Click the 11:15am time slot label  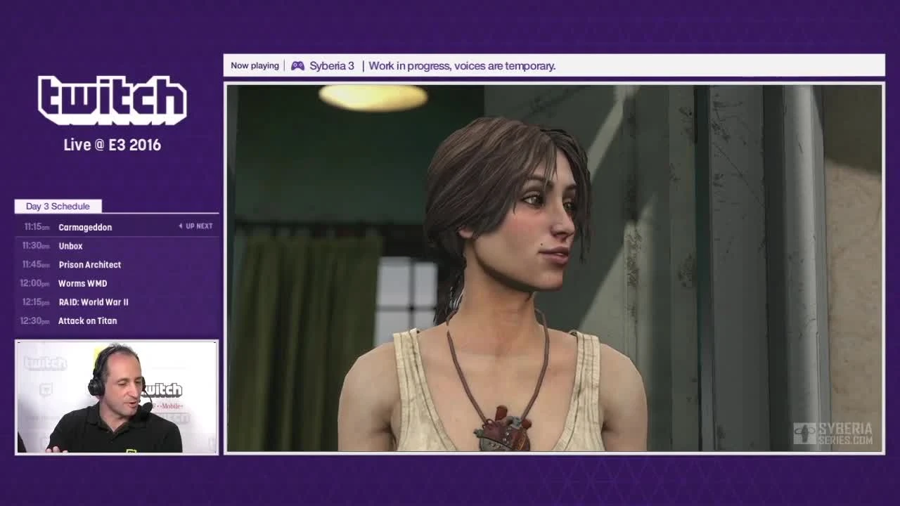pos(36,226)
